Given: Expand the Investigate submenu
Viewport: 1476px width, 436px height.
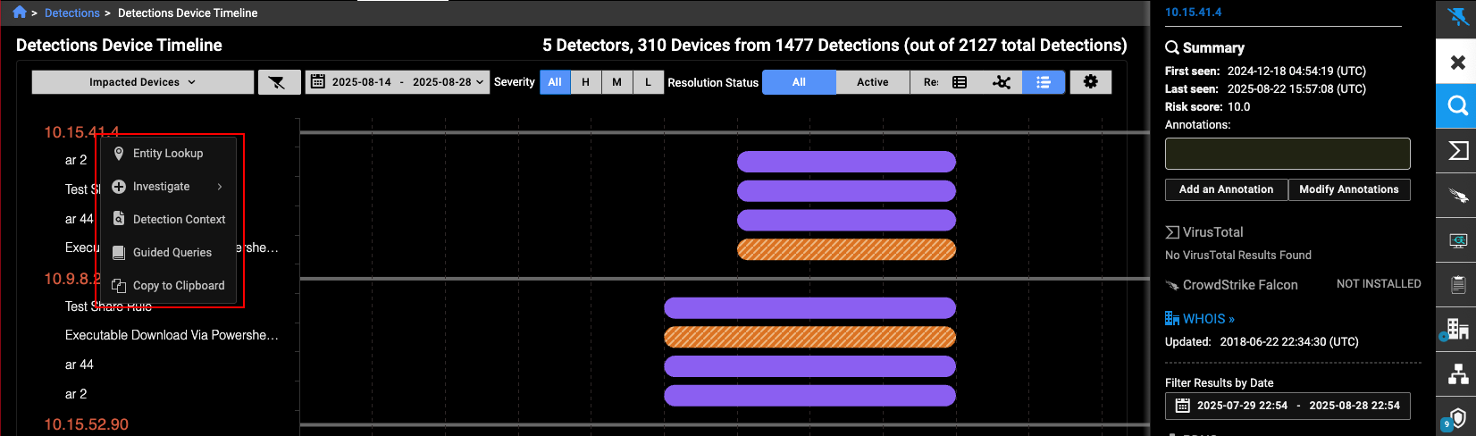Looking at the screenshot, I should (x=167, y=187).
